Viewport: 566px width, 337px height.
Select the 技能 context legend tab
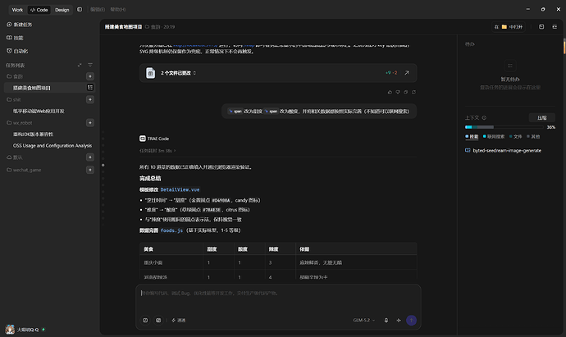pyautogui.click(x=472, y=137)
